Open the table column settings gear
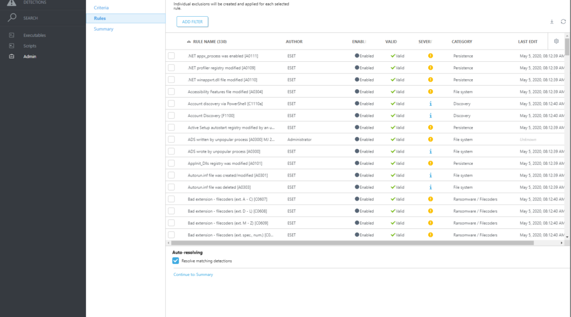This screenshot has height=317, width=571. tap(556, 41)
